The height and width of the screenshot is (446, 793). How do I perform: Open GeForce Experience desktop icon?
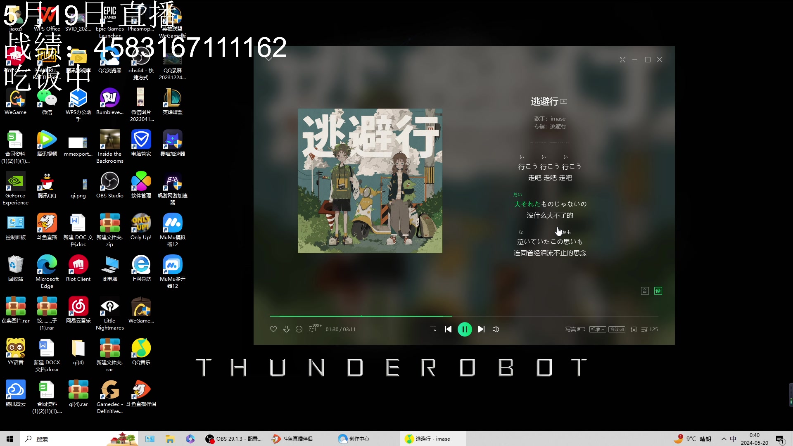[x=16, y=188]
